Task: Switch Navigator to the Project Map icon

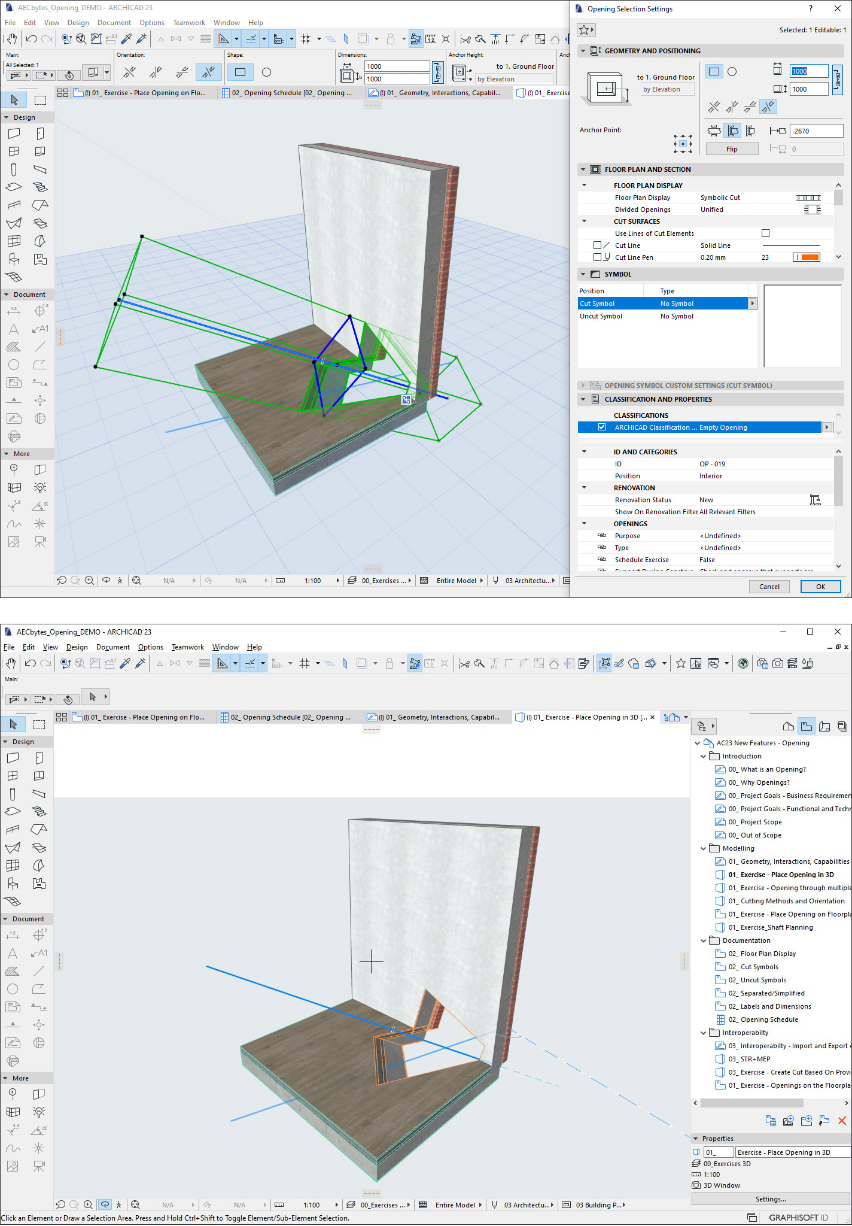Action: tap(788, 726)
